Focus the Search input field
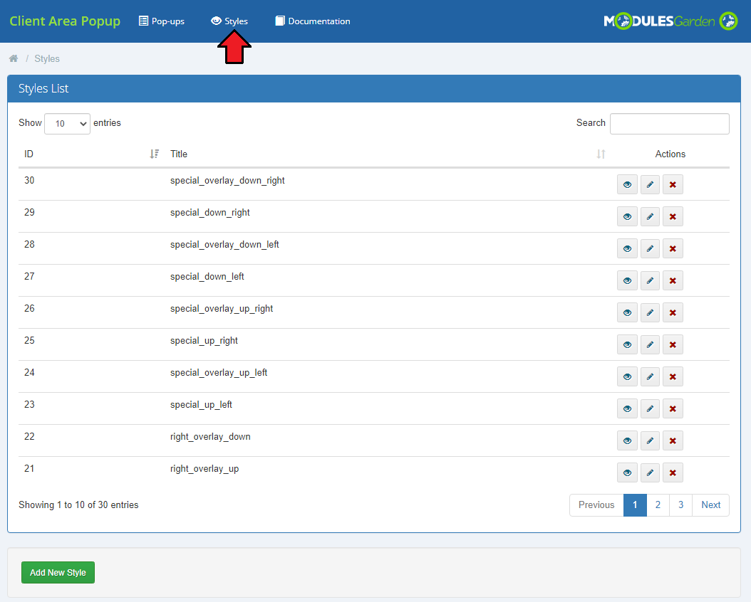 [670, 123]
